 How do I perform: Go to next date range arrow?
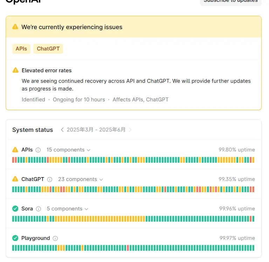(x=130, y=130)
